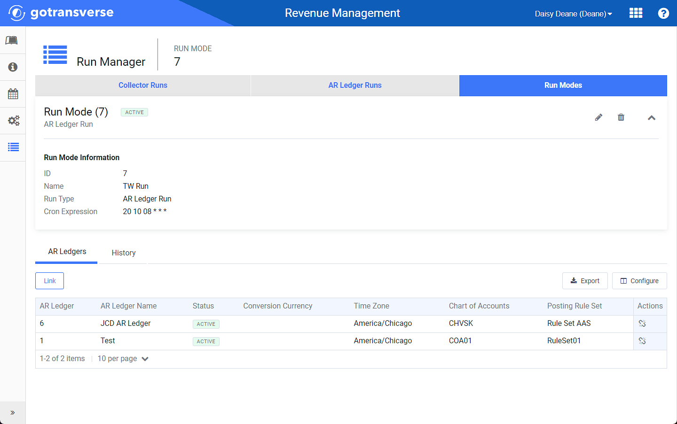Click the 1-2 of 2 items text

tap(62, 359)
